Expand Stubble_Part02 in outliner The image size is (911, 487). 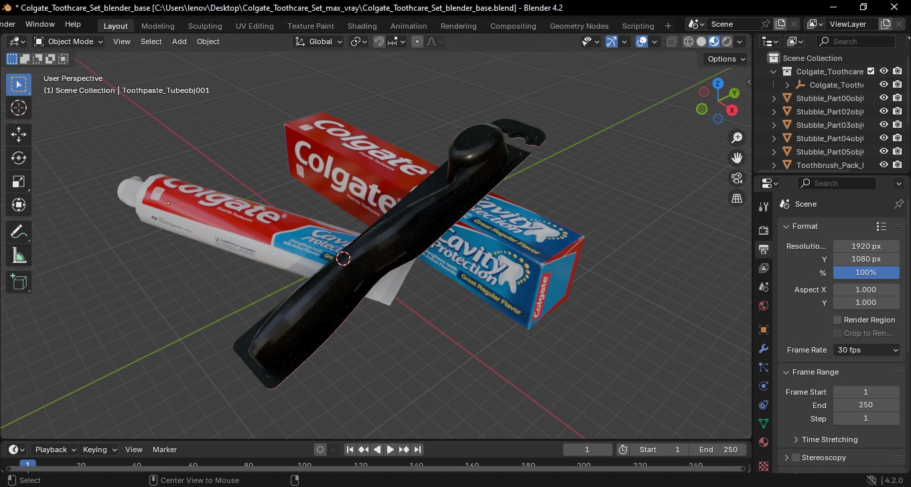[774, 112]
